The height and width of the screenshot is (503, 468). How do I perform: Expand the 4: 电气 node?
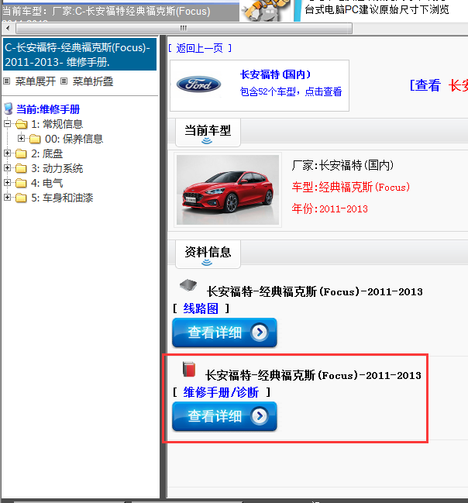7,183
